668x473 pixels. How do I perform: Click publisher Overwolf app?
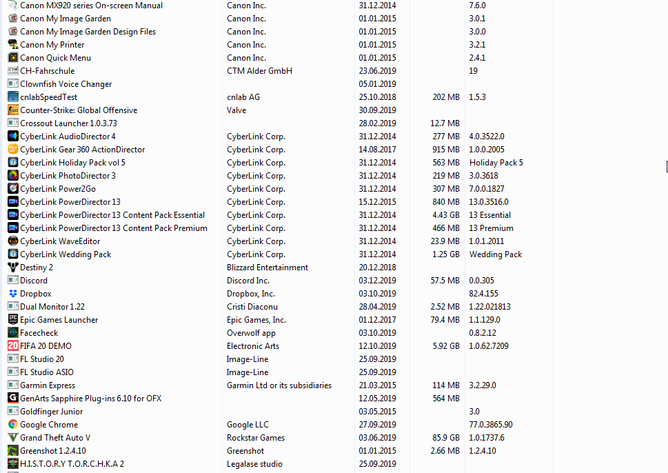pyautogui.click(x=252, y=333)
